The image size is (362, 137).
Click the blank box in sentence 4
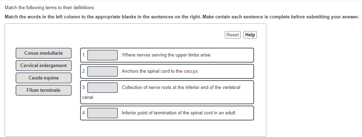click(x=103, y=113)
